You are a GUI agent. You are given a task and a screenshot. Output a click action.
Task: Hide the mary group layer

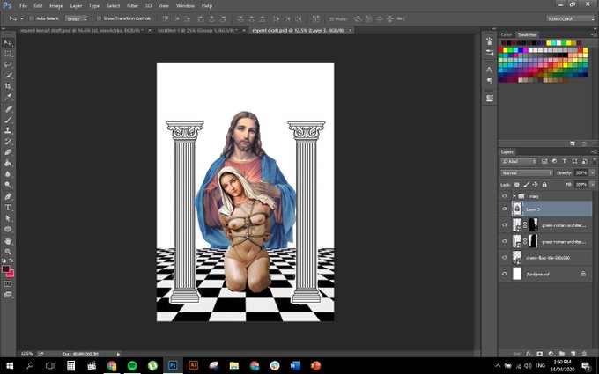[504, 195]
